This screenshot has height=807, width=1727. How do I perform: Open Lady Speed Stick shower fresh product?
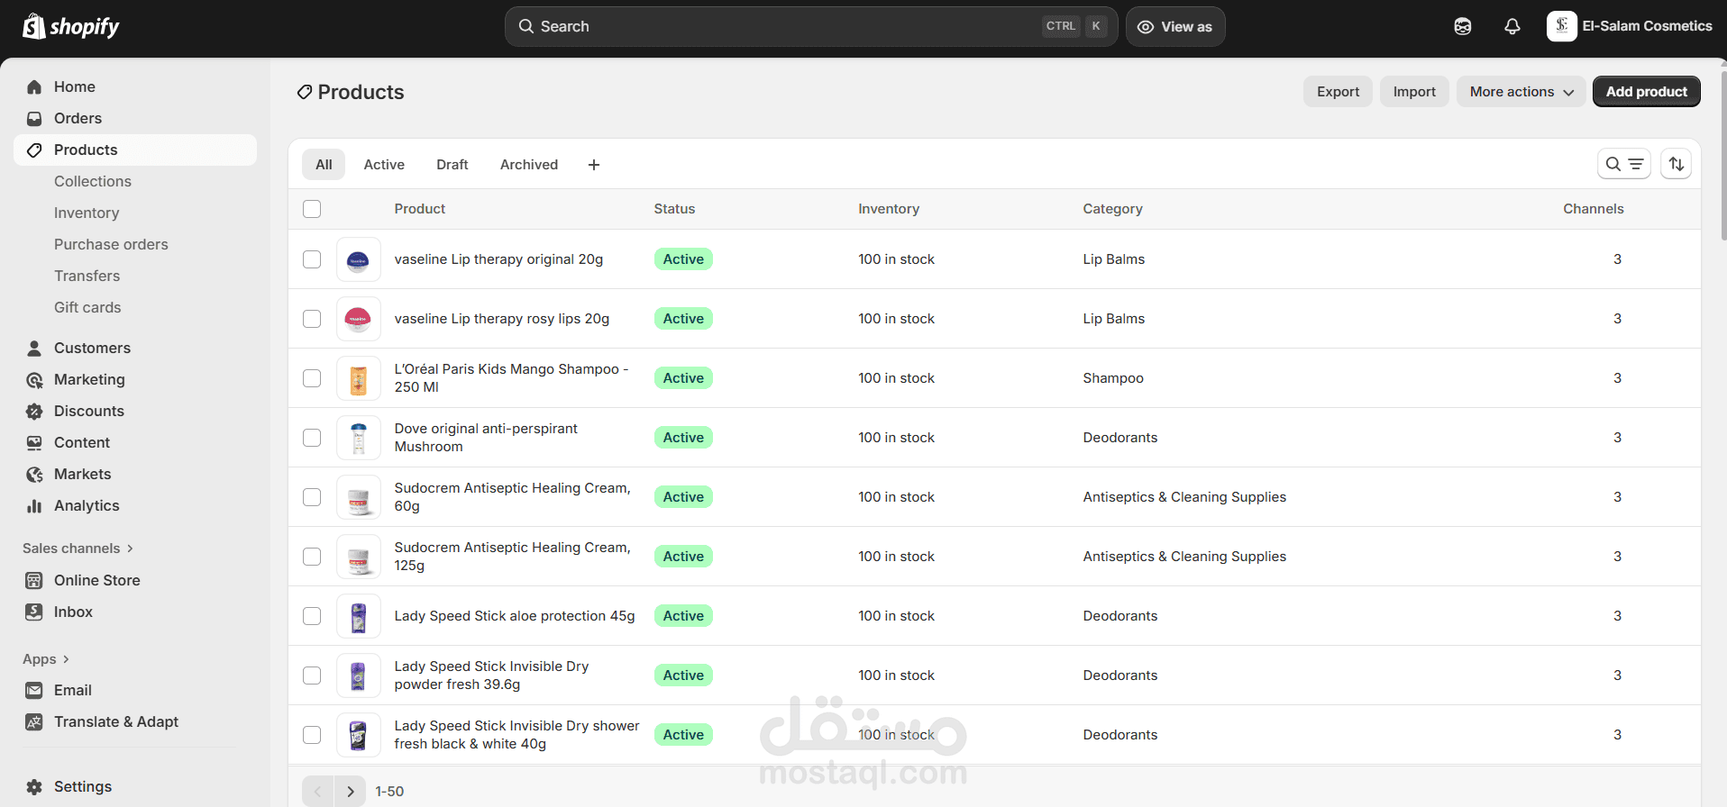516,735
